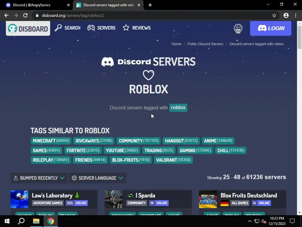Select the Trading tag with 6525 servers
This screenshot has height=227, width=302.
(159, 150)
